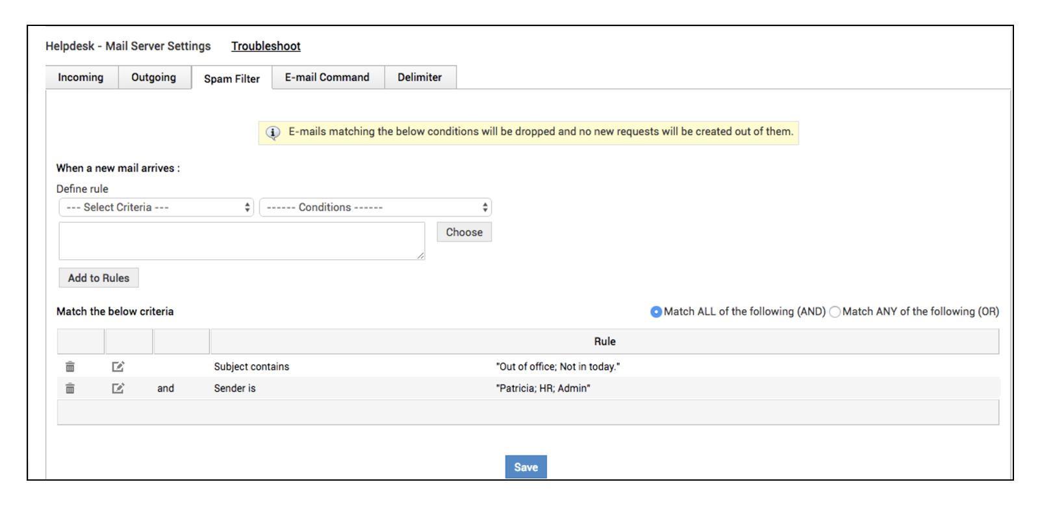Screen dimensions: 1040x506
Task: Open the Conditions dropdown
Action: click(x=375, y=207)
